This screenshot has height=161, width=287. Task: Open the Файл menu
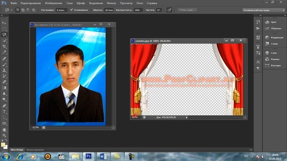click(x=13, y=3)
